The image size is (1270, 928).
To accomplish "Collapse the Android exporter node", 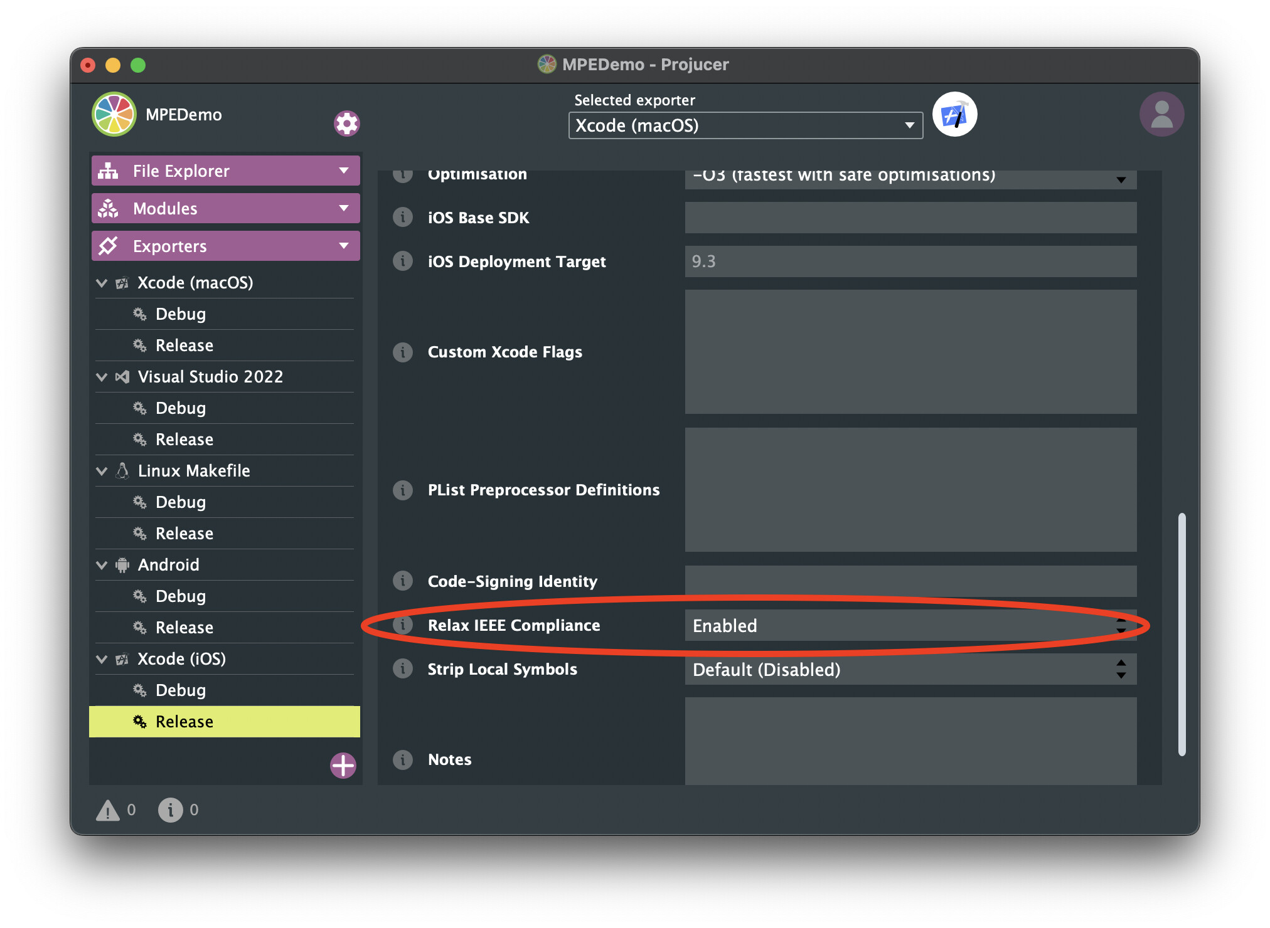I will click(102, 565).
